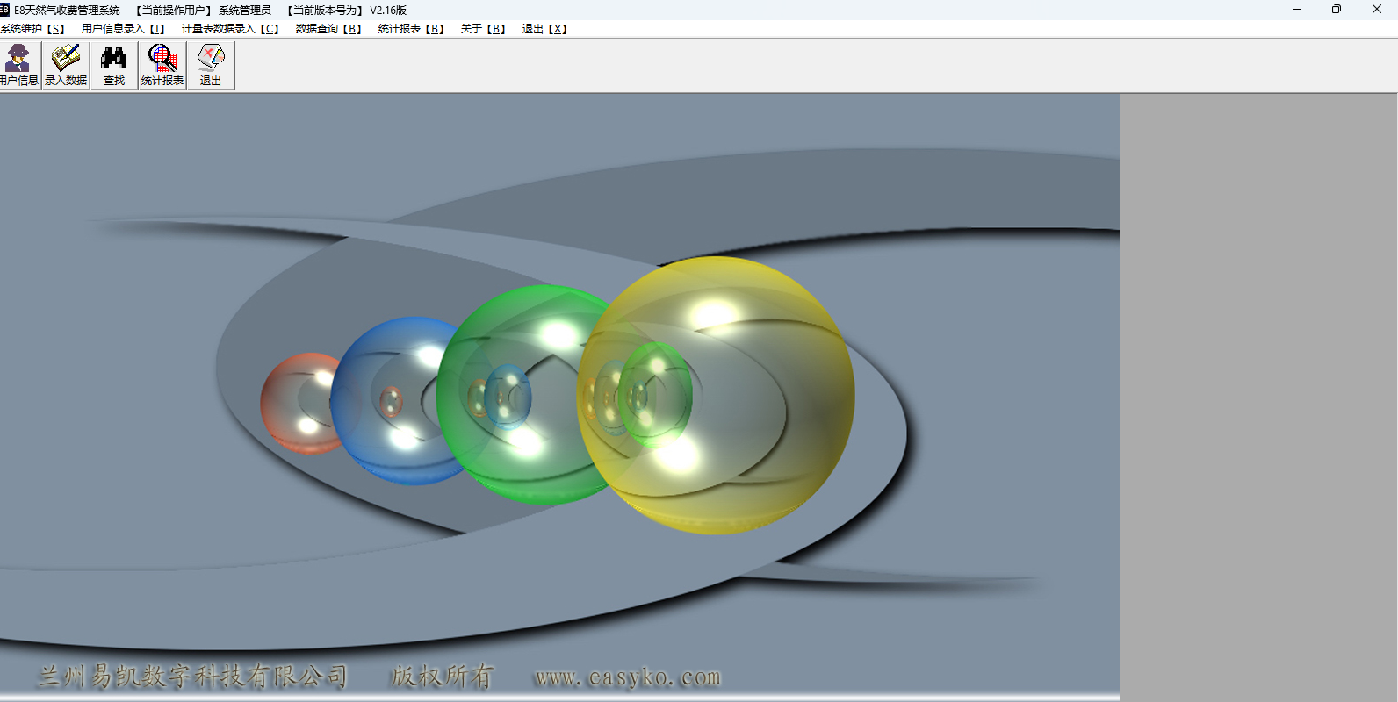Expand the 统计报表 [B] menu in menu bar

pyautogui.click(x=411, y=29)
